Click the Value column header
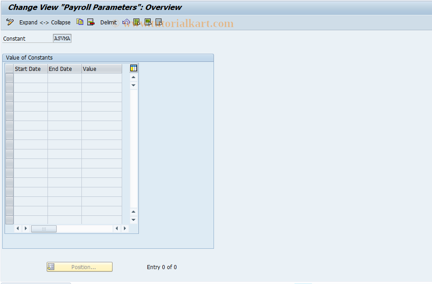The height and width of the screenshot is (284, 432). [102, 69]
